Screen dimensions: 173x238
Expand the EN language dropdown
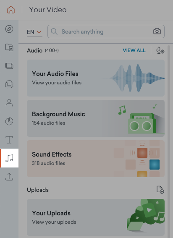[34, 32]
